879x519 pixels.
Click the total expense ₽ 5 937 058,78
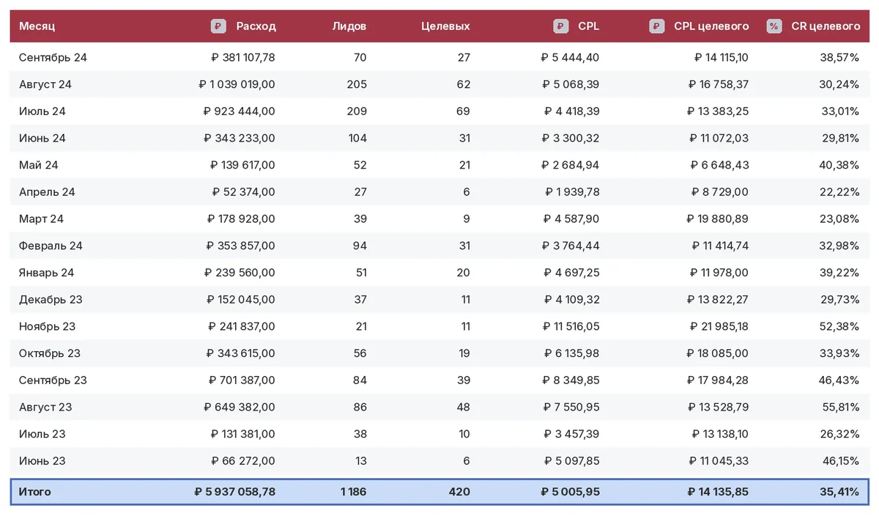(236, 492)
